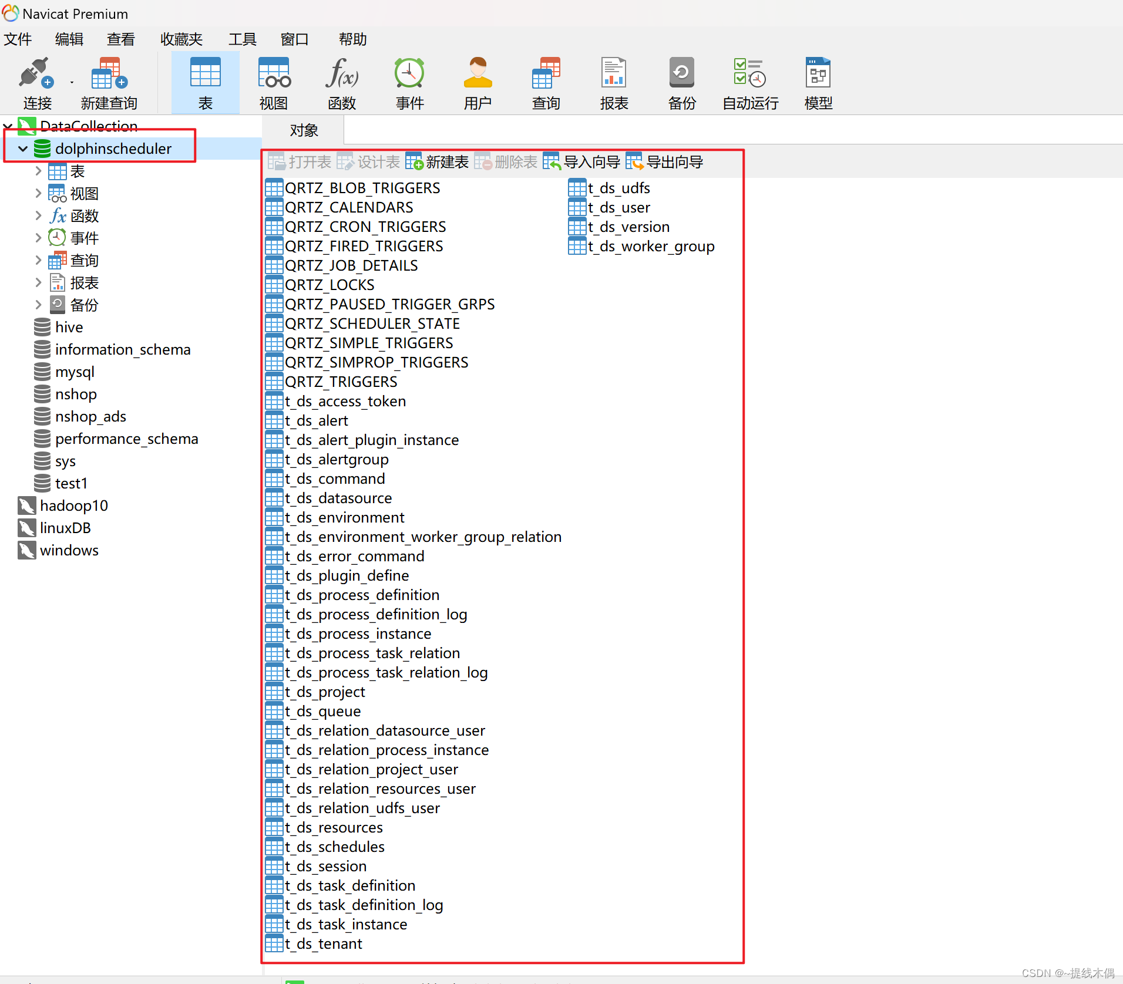
Task: Select table t_ds_process_definition_log
Action: coord(376,614)
